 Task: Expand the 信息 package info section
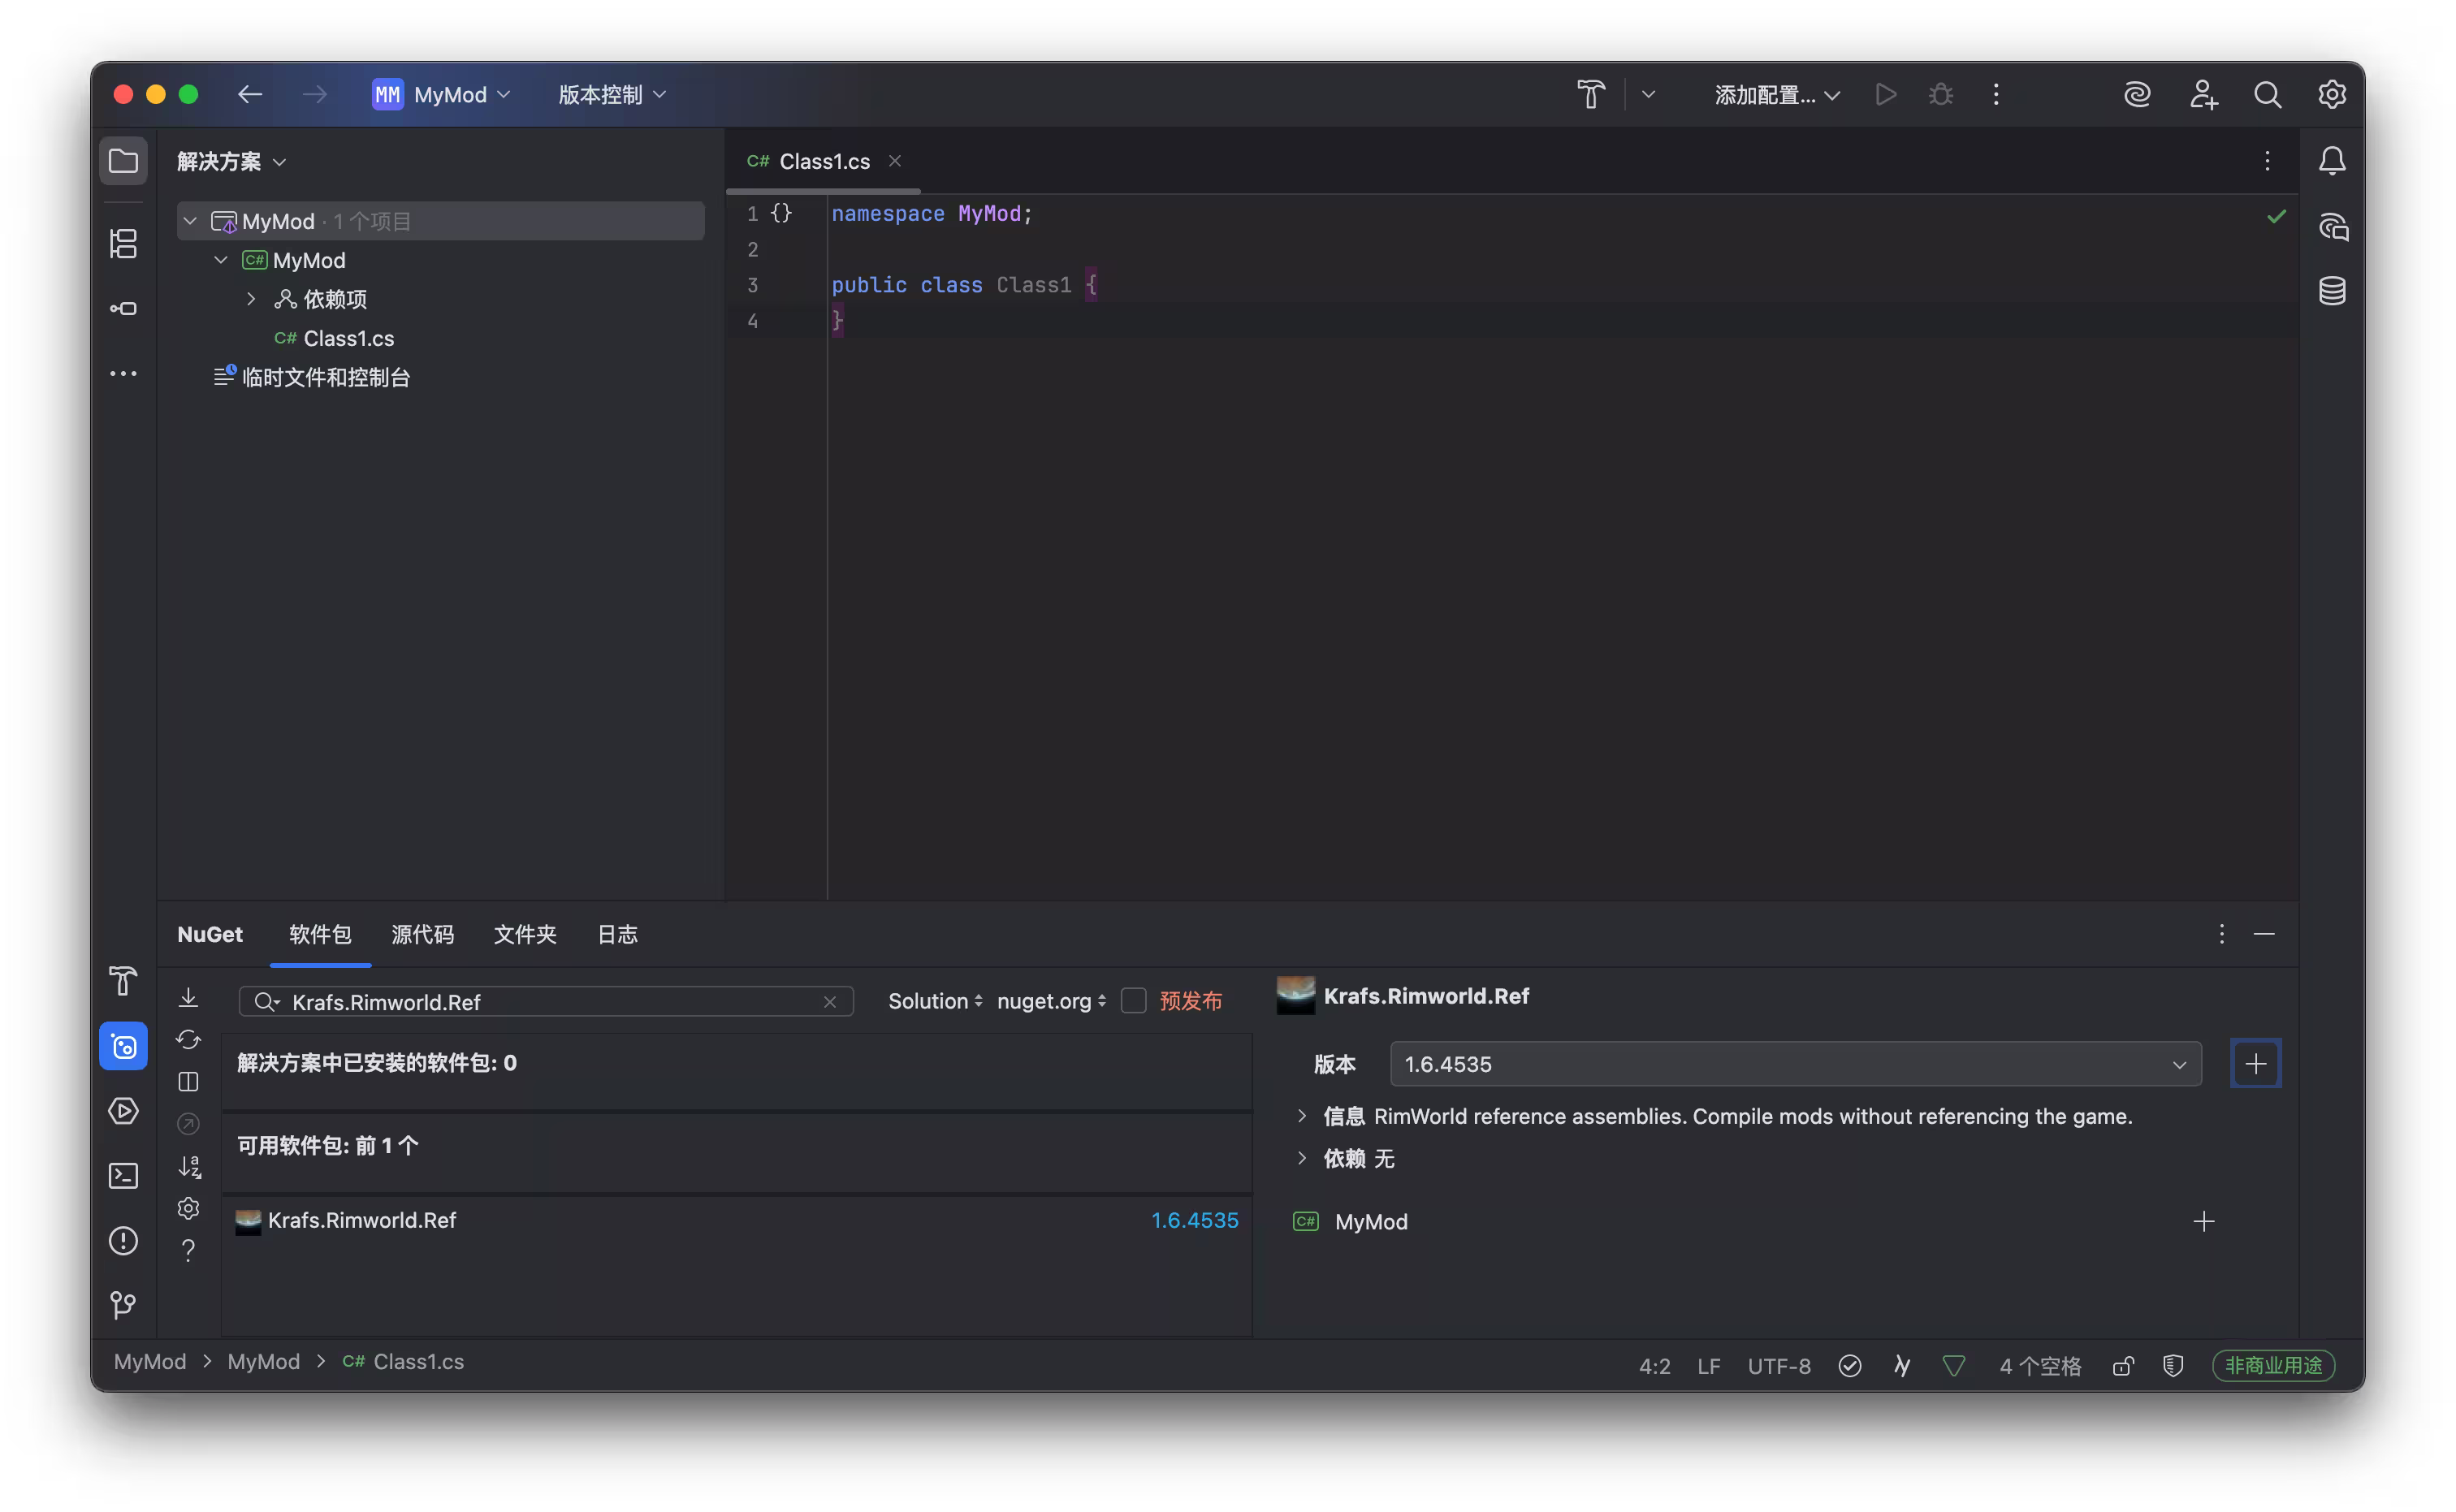point(1302,1116)
